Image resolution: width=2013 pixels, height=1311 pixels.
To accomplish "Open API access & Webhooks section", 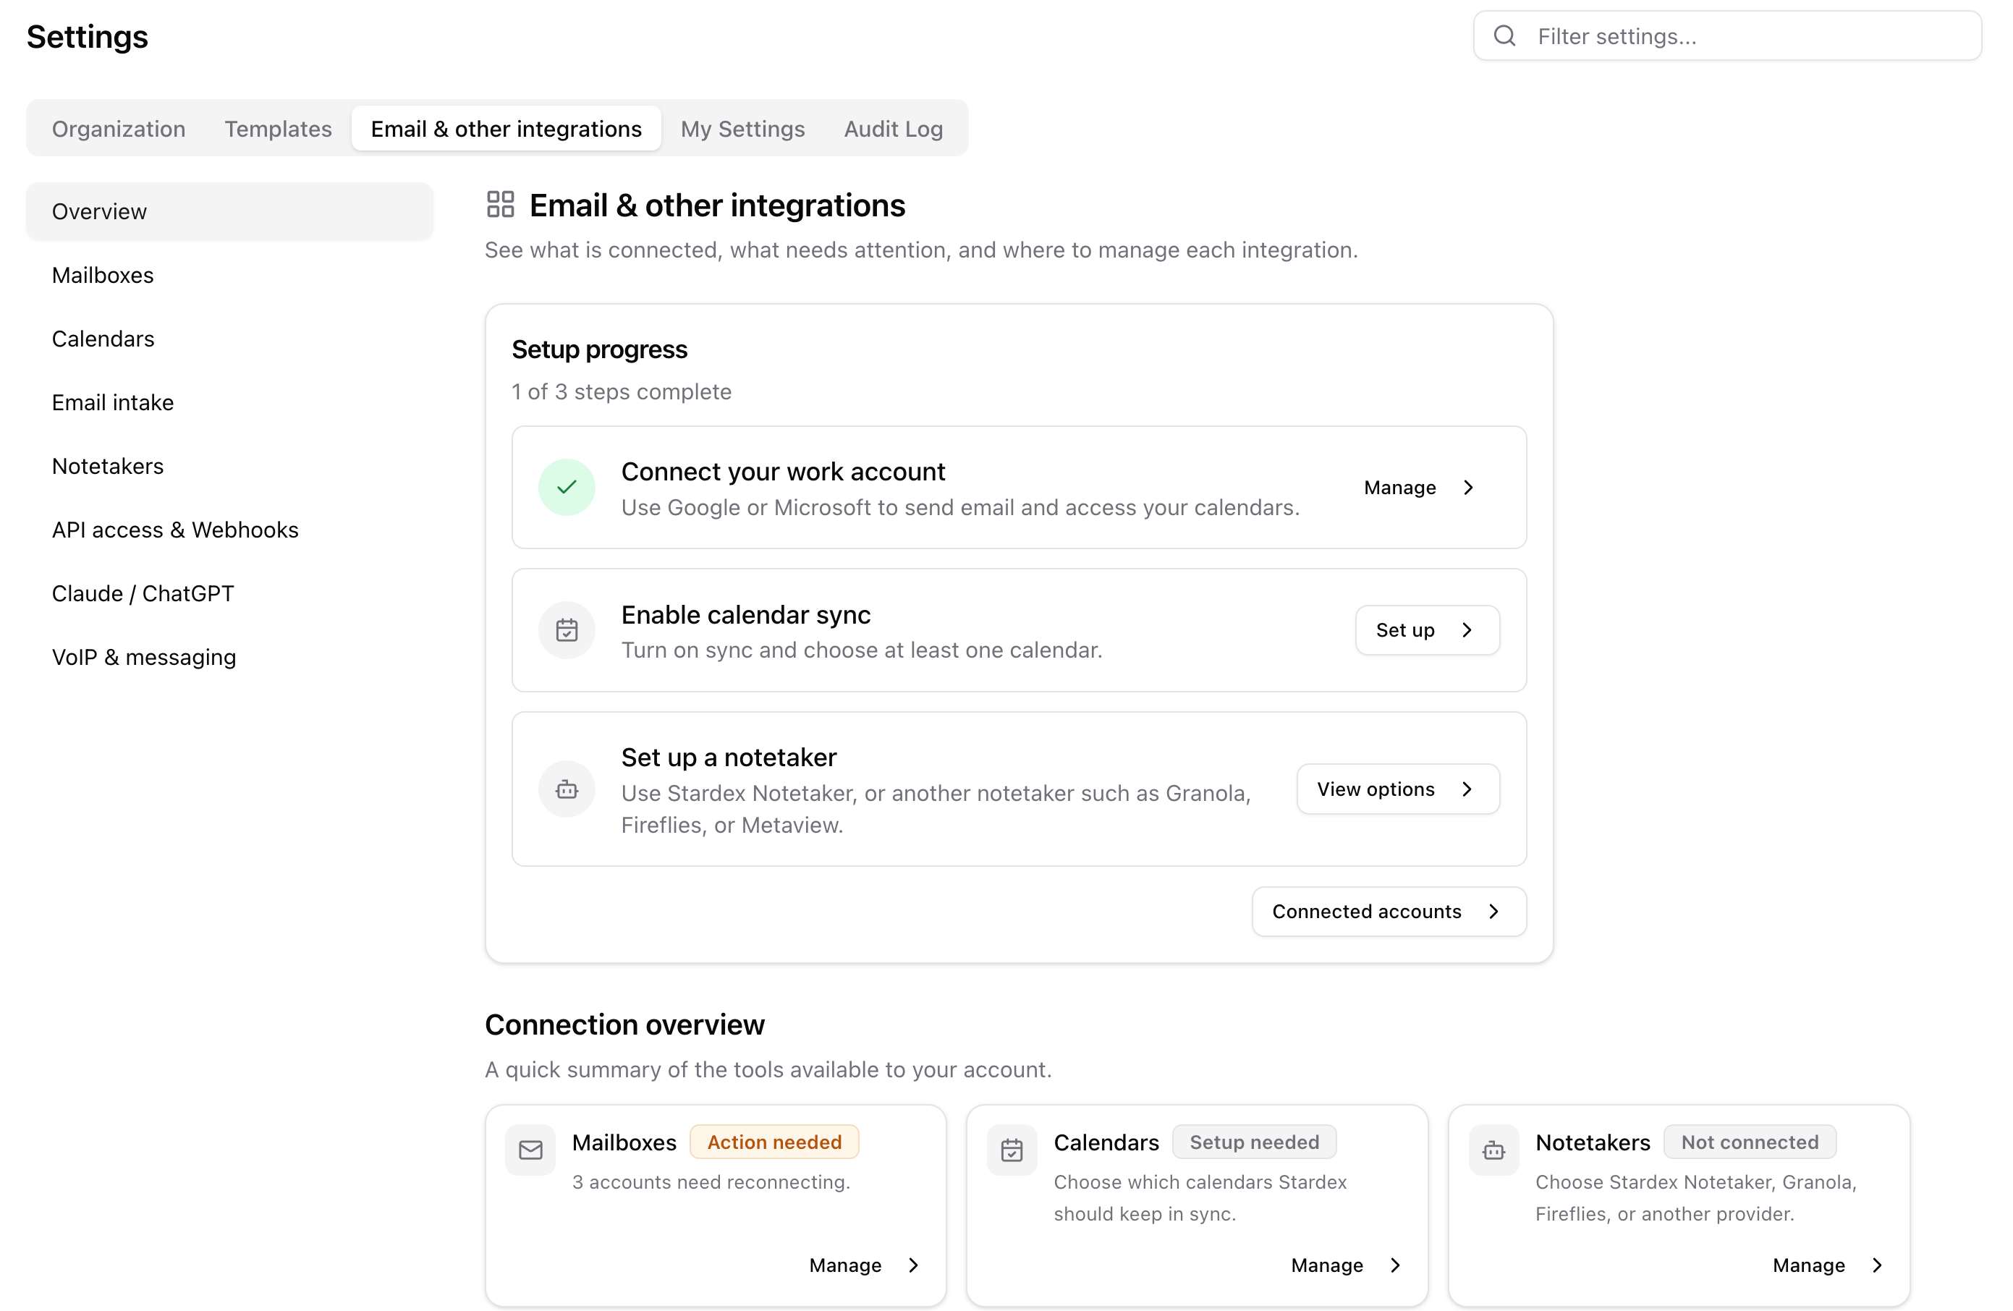I will [x=229, y=530].
